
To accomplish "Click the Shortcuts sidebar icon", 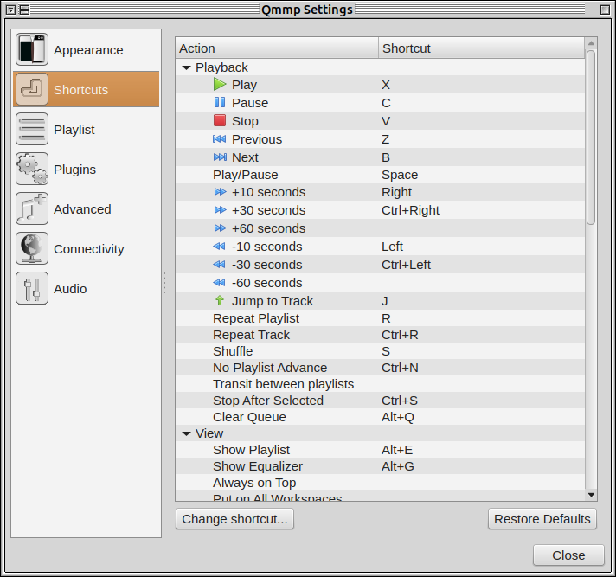I will point(32,89).
